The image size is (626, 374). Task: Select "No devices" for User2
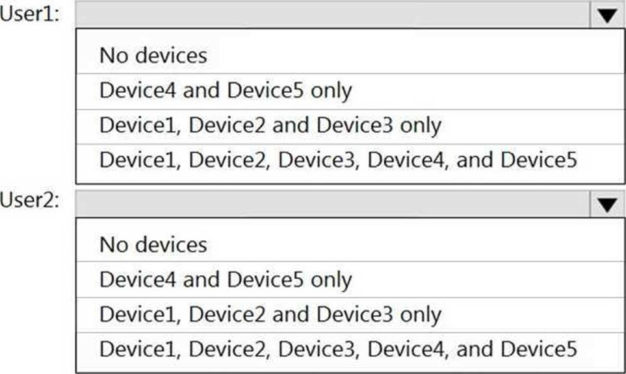tap(153, 245)
